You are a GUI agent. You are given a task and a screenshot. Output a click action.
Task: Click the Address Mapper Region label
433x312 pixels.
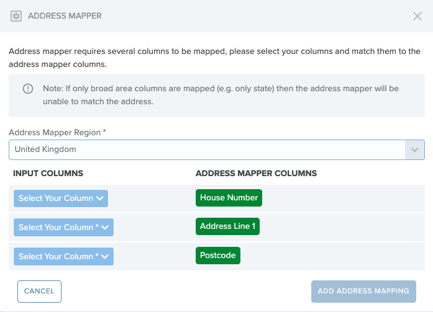click(57, 133)
